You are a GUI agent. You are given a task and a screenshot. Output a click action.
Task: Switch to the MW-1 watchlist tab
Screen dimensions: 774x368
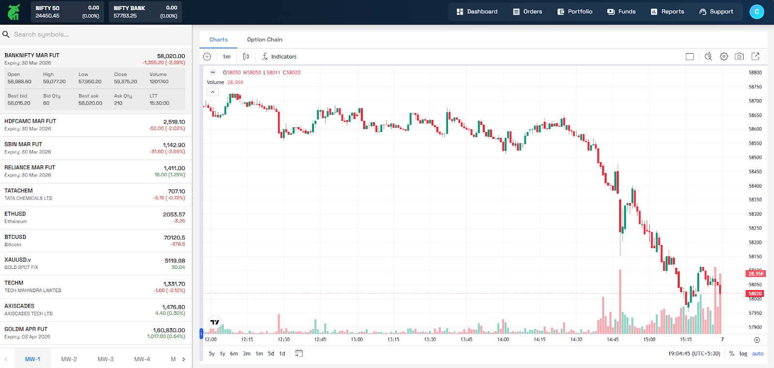[32, 359]
